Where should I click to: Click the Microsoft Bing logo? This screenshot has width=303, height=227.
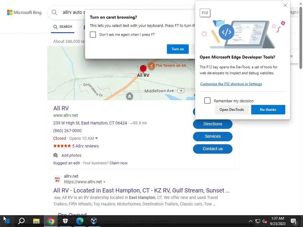click(24, 12)
